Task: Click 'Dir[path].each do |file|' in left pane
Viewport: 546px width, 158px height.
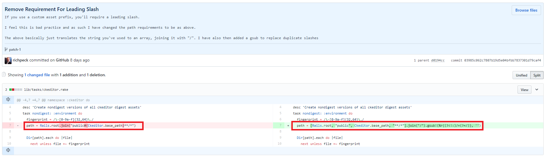Action: [x=49, y=138]
